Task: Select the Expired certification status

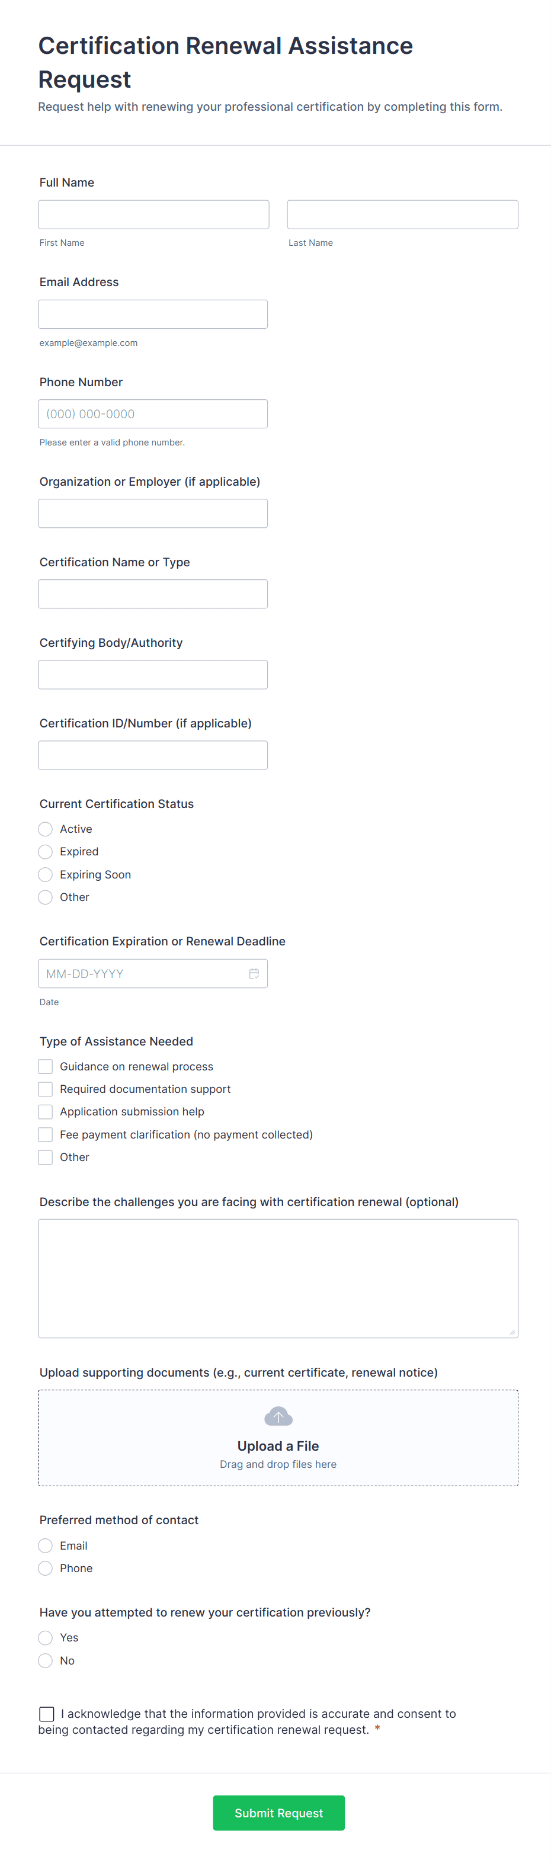Action: [x=45, y=851]
